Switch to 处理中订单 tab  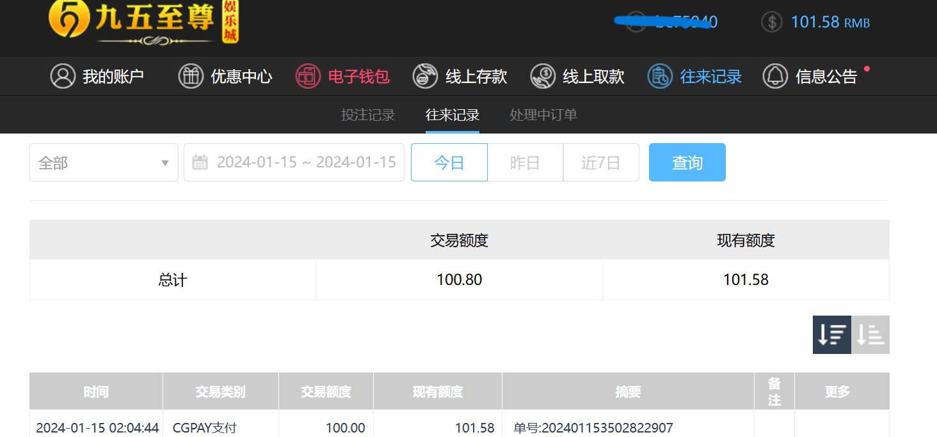click(543, 115)
